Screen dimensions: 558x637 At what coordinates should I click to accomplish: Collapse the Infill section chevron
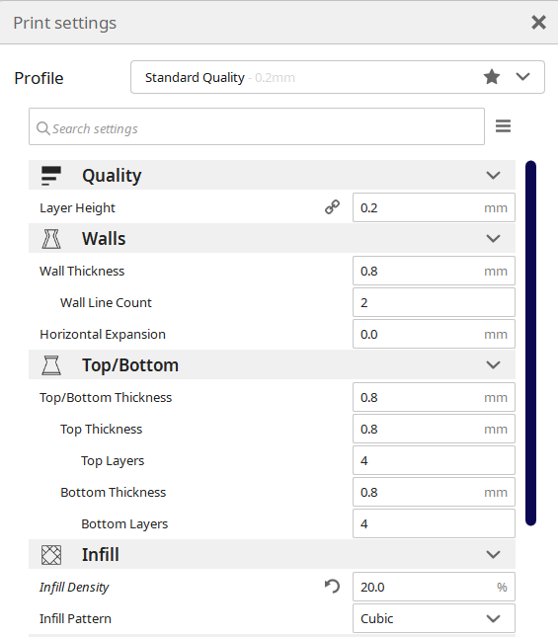point(493,554)
